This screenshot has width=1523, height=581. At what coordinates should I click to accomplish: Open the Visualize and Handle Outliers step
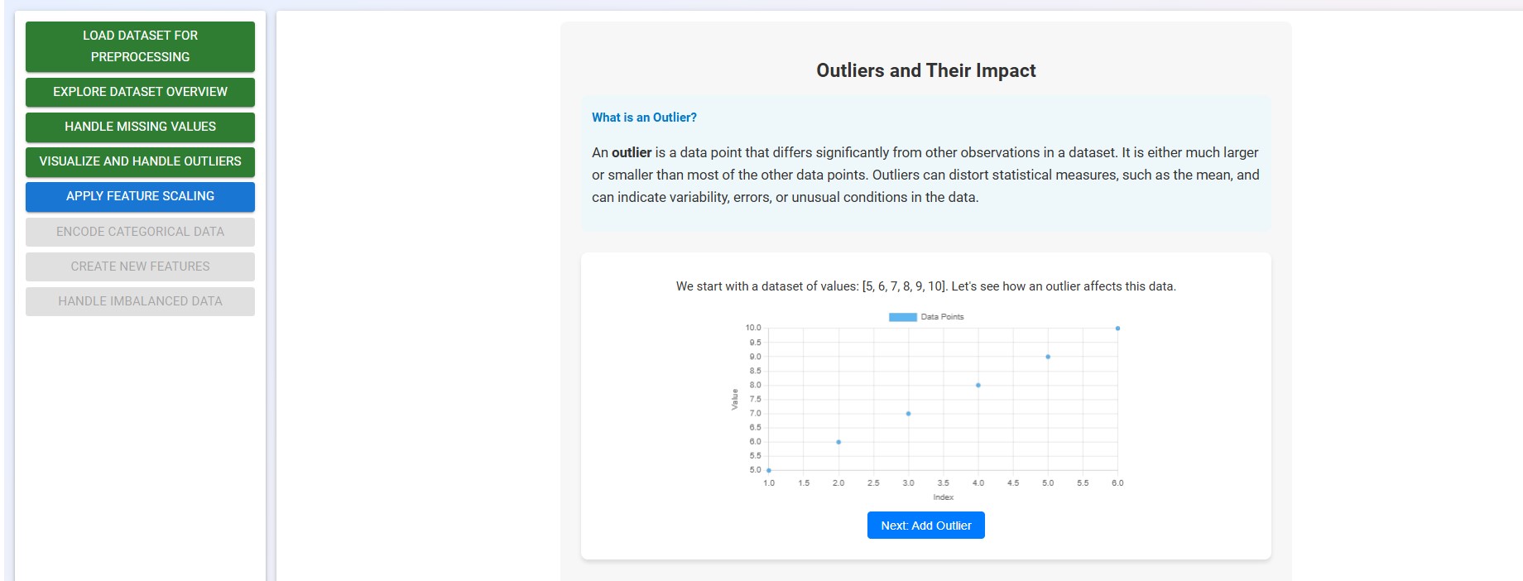(x=139, y=161)
